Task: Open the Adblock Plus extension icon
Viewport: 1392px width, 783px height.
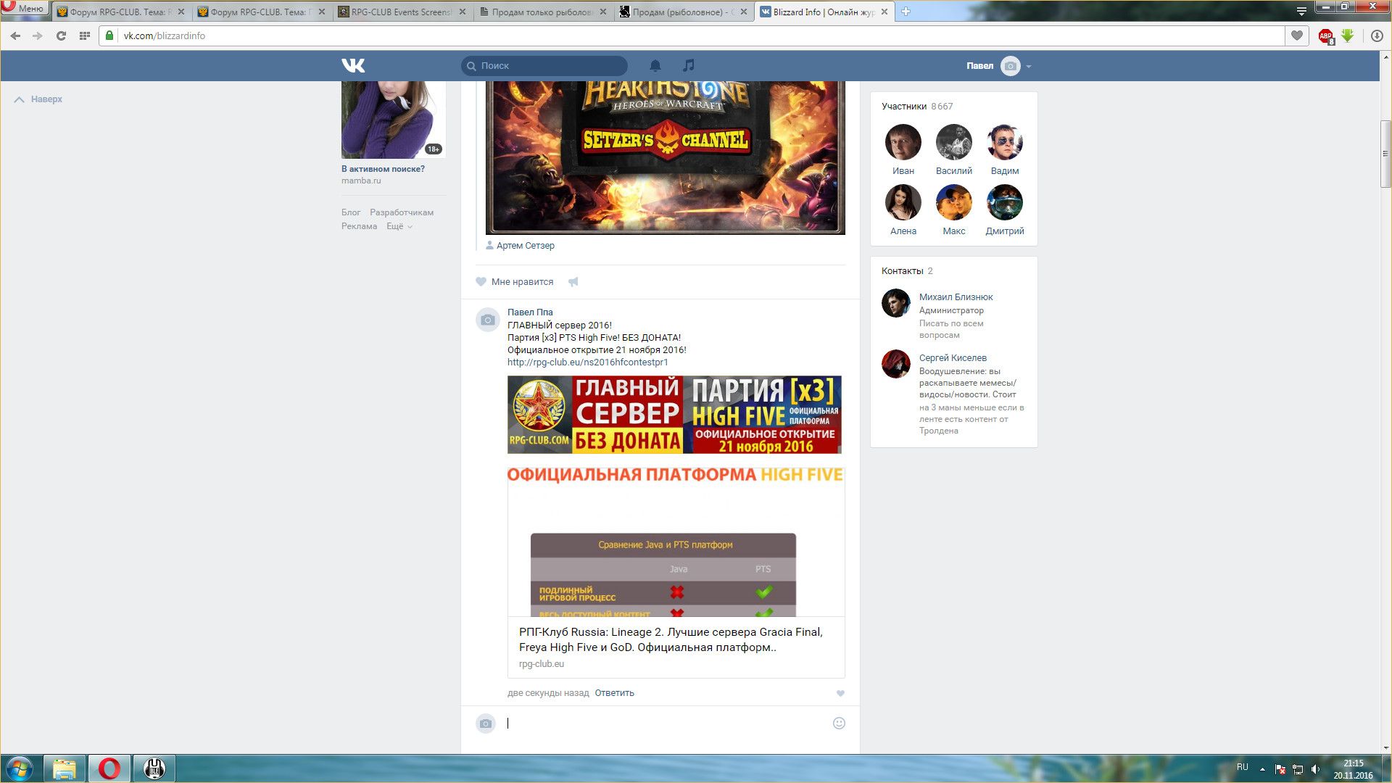Action: 1326,36
